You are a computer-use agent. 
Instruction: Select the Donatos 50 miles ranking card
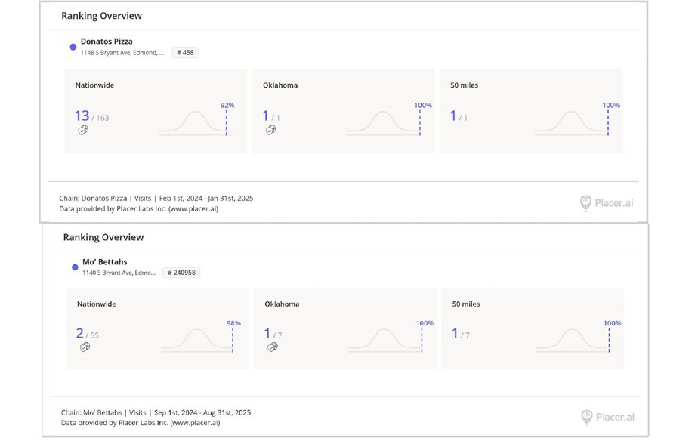tap(531, 111)
